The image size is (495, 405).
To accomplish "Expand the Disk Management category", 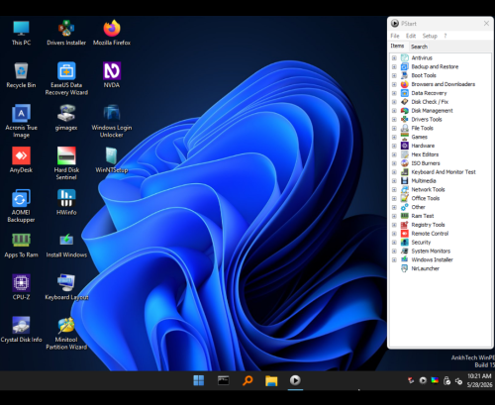I will click(394, 111).
